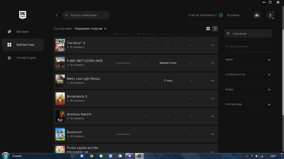Click Borderlands 3 cover thumbnail
The width and height of the screenshot is (284, 159).
point(60,98)
